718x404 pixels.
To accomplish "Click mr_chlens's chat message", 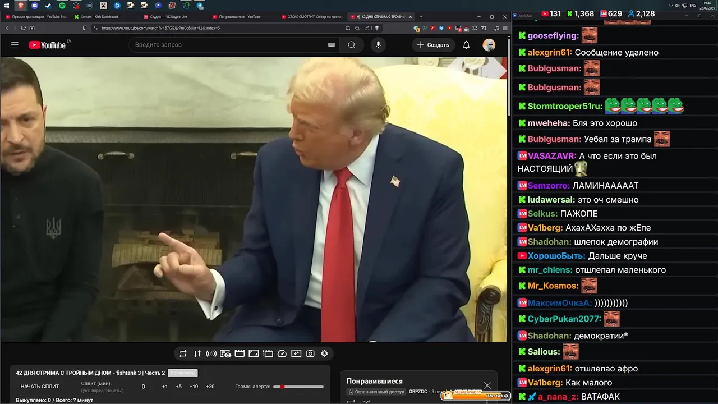I will 620,270.
